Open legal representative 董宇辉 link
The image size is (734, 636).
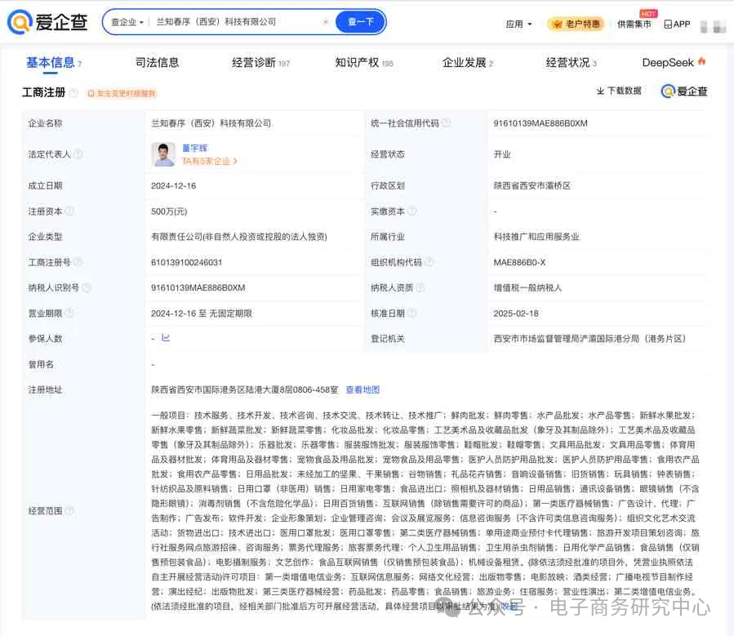pos(195,148)
